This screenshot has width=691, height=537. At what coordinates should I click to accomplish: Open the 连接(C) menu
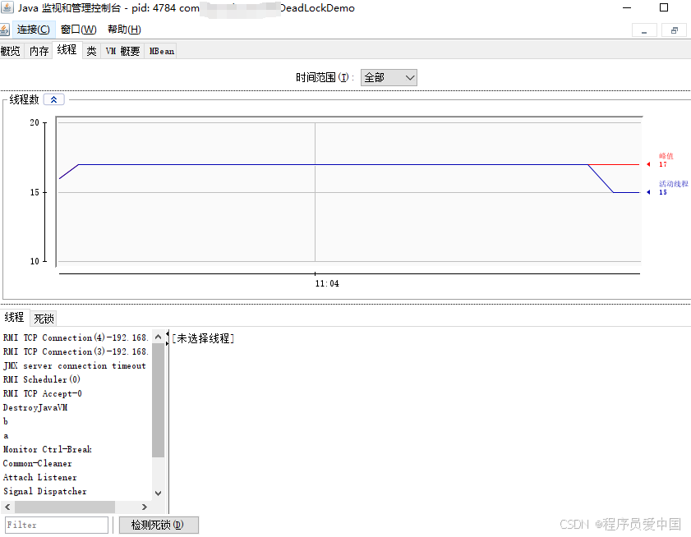[34, 30]
